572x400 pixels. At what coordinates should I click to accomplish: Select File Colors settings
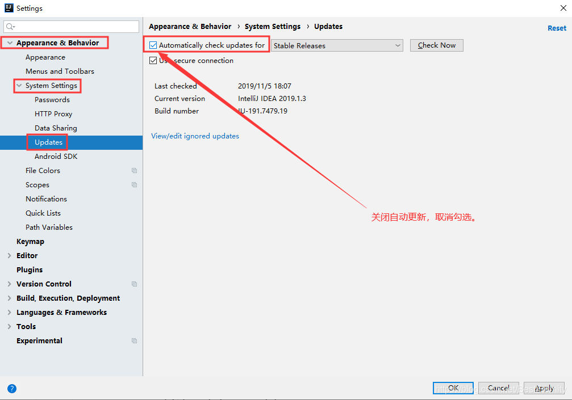43,170
